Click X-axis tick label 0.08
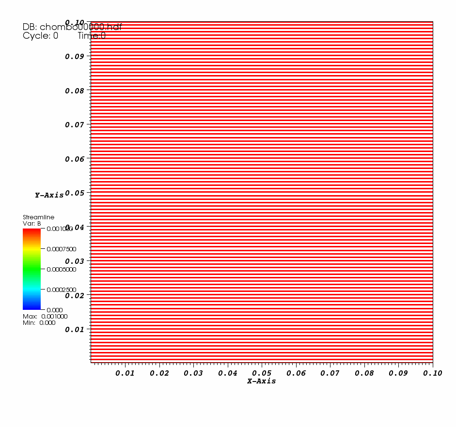This screenshot has height=427, width=456. click(x=364, y=373)
